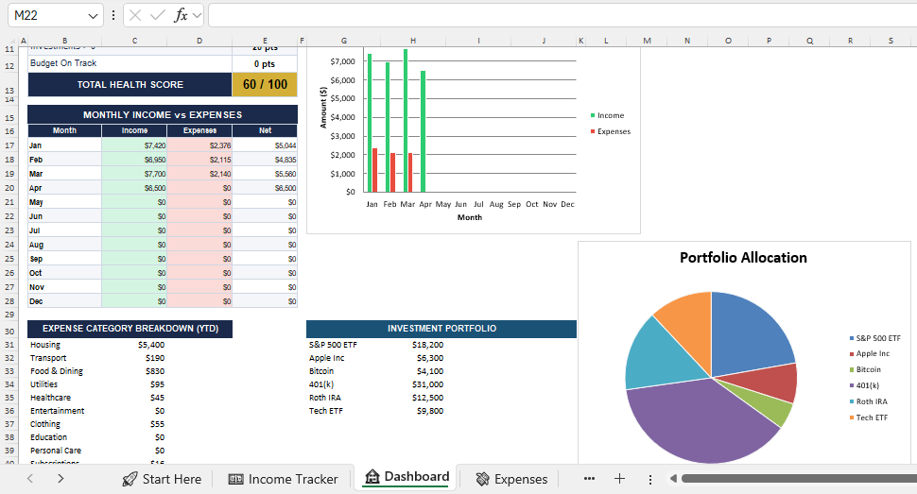The width and height of the screenshot is (917, 494).
Task: Click the Net column header cell
Action: point(265,130)
